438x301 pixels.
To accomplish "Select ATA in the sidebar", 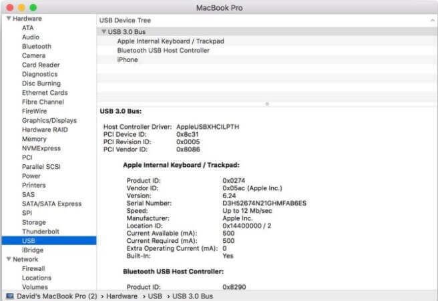I will pyautogui.click(x=27, y=28).
